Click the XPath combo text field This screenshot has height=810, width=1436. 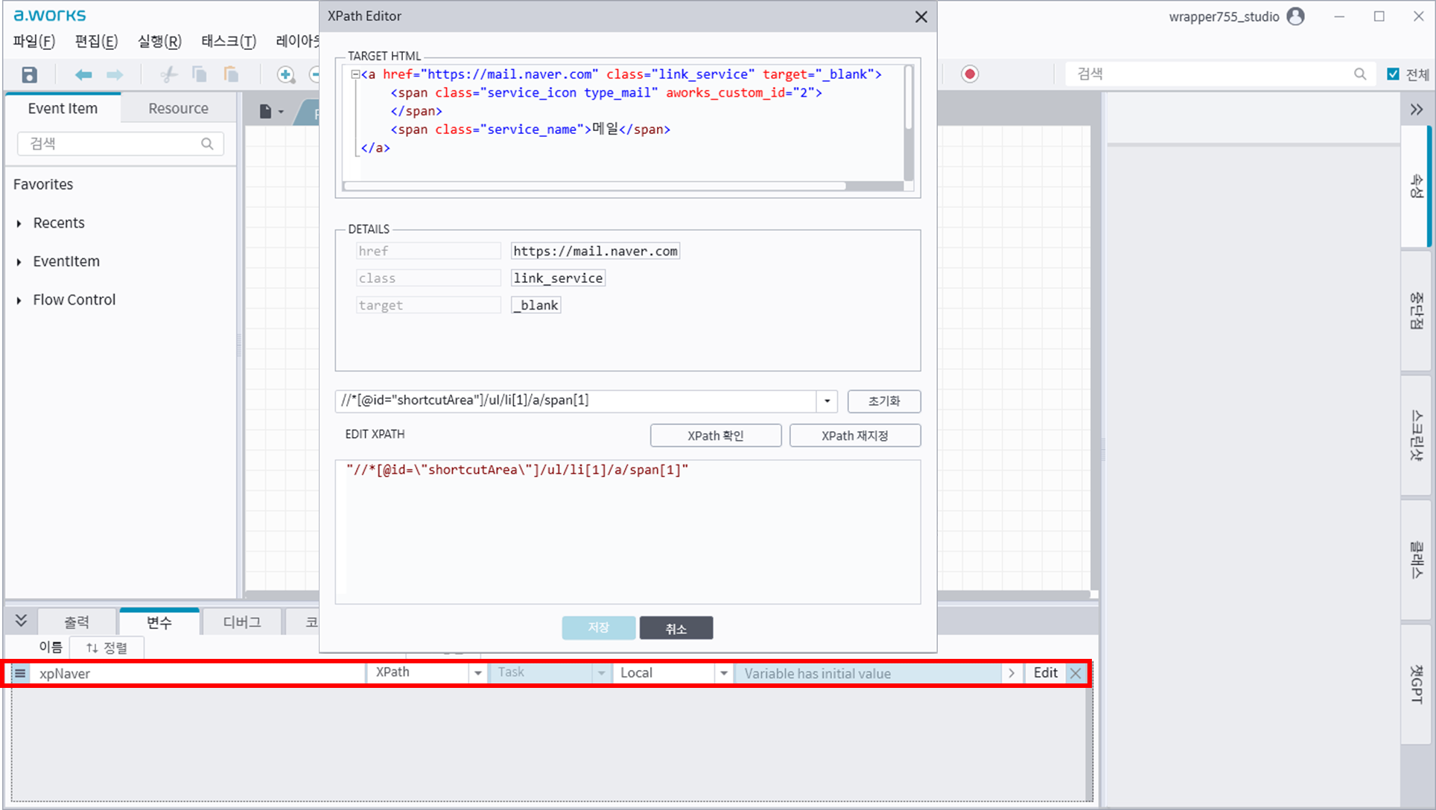coord(576,401)
